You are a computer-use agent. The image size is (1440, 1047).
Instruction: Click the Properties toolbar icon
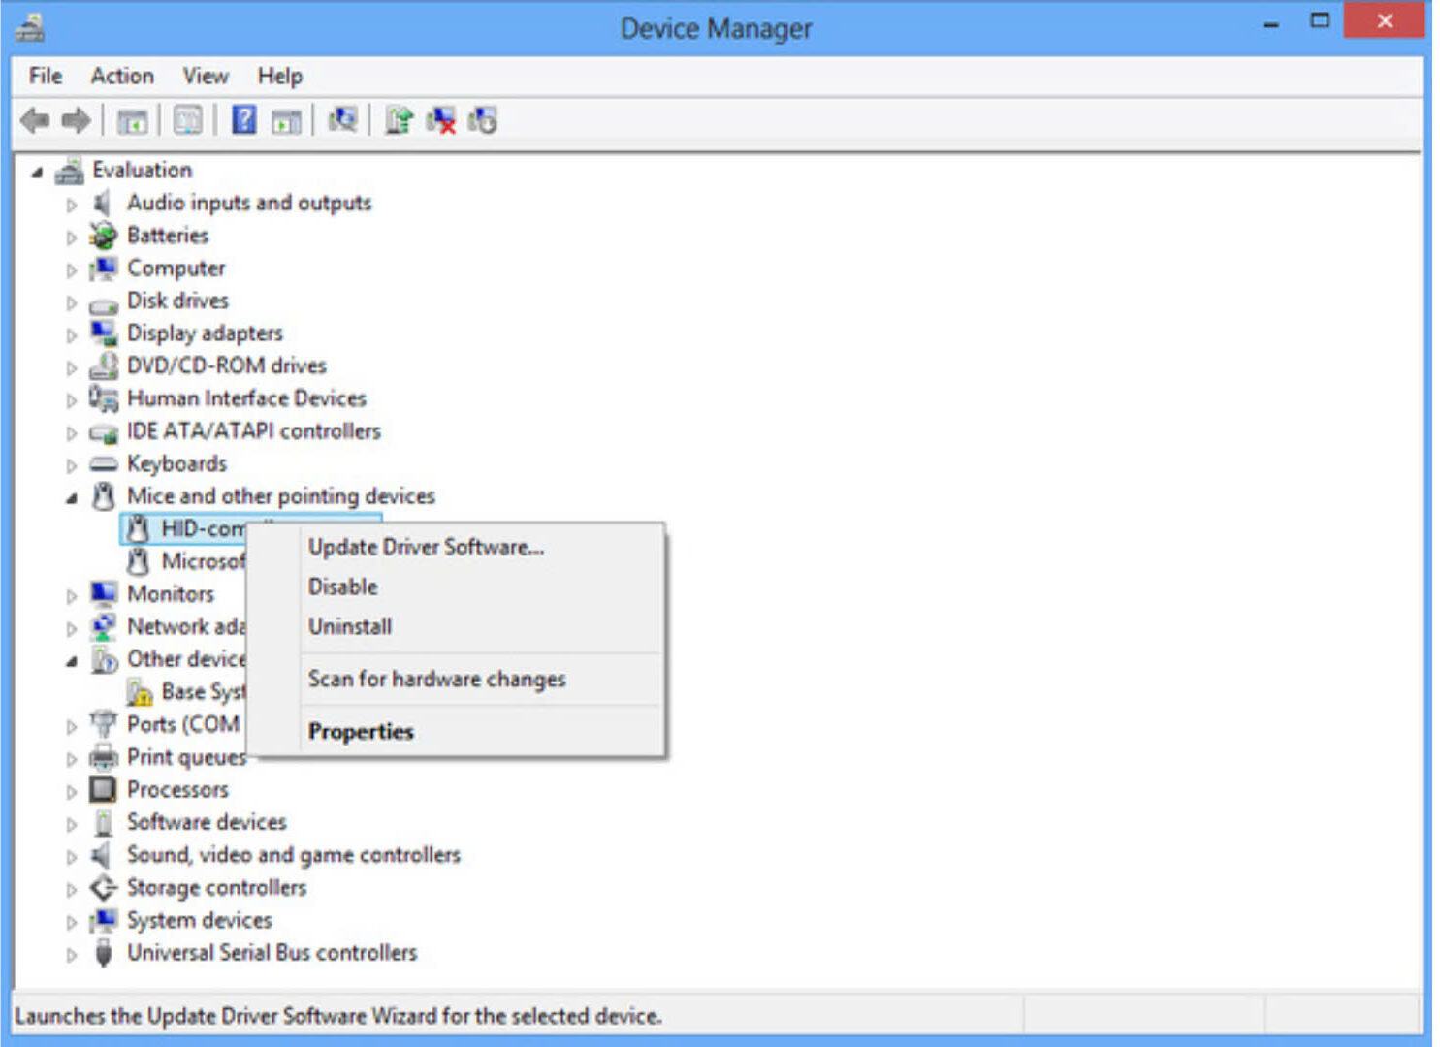tap(188, 121)
